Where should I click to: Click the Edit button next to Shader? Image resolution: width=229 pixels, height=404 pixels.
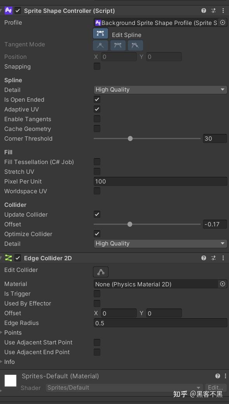click(x=216, y=388)
